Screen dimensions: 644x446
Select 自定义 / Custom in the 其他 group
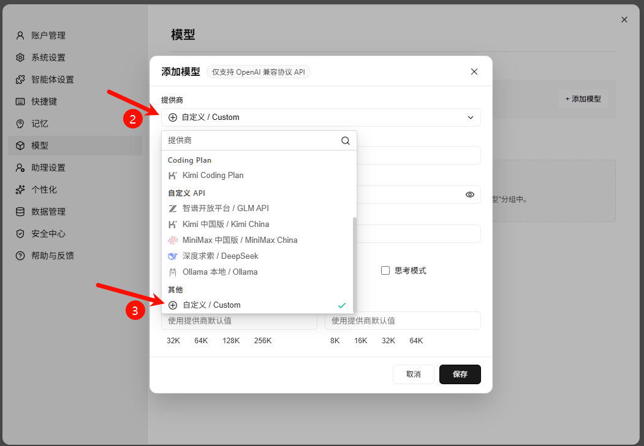[257, 305]
